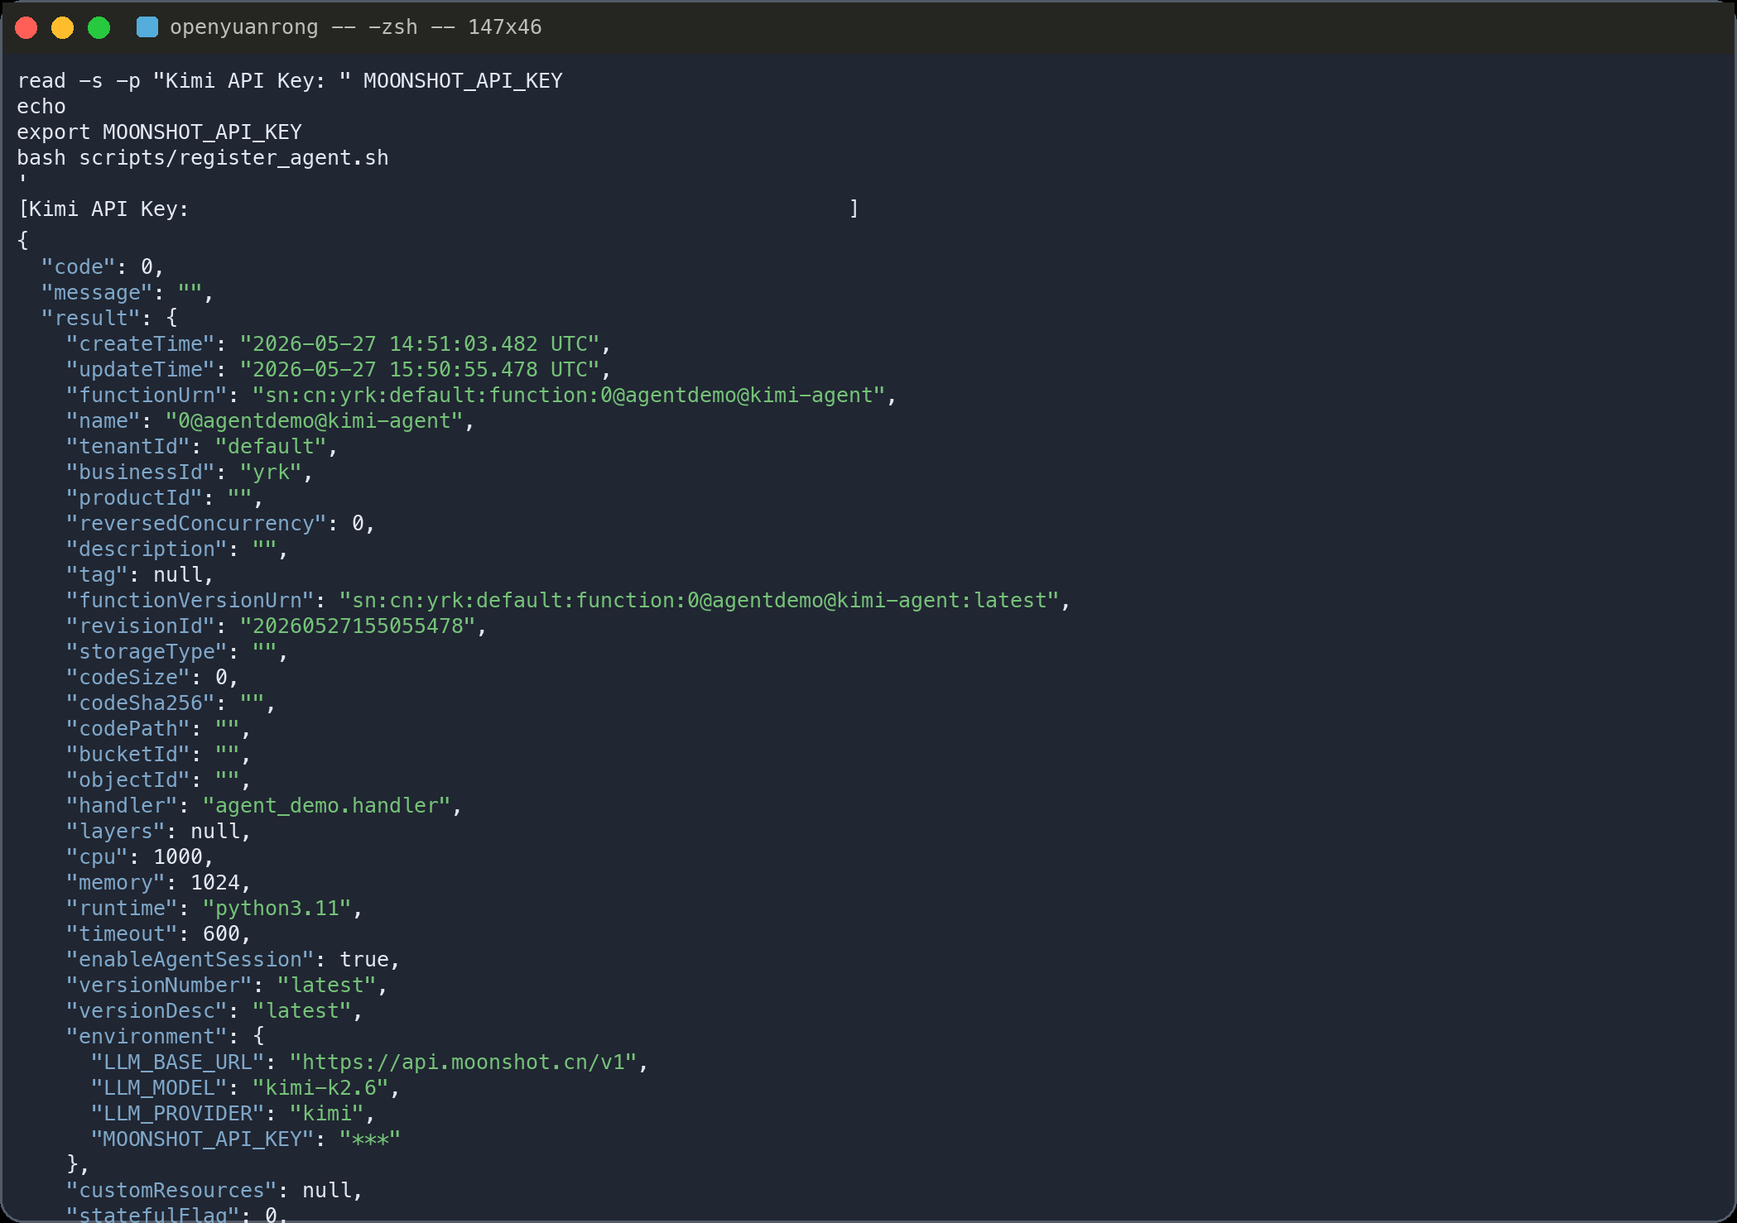Screen dimensions: 1737x1223
Task: Click the "reversedConcurrency" key
Action: pos(196,524)
